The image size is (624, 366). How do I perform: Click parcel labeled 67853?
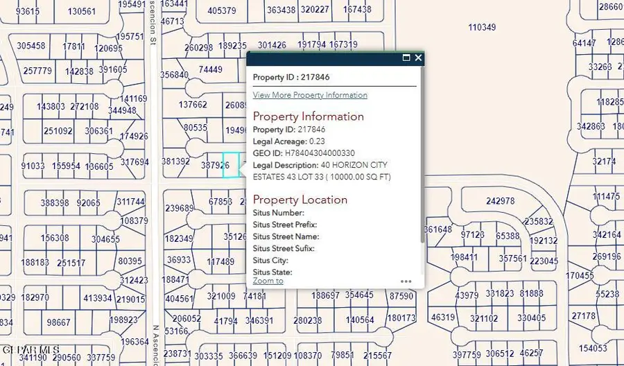(220, 202)
